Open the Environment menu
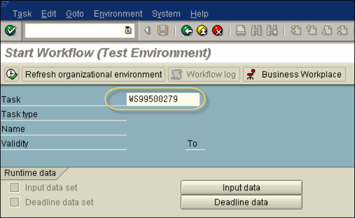This screenshot has width=355, height=218. coord(118,14)
